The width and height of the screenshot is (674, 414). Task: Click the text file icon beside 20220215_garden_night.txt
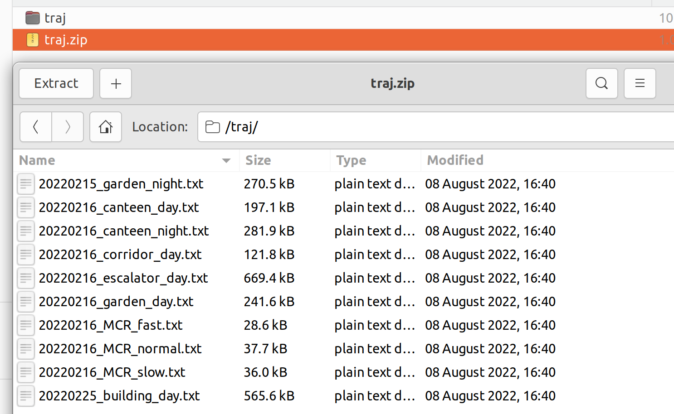(26, 184)
